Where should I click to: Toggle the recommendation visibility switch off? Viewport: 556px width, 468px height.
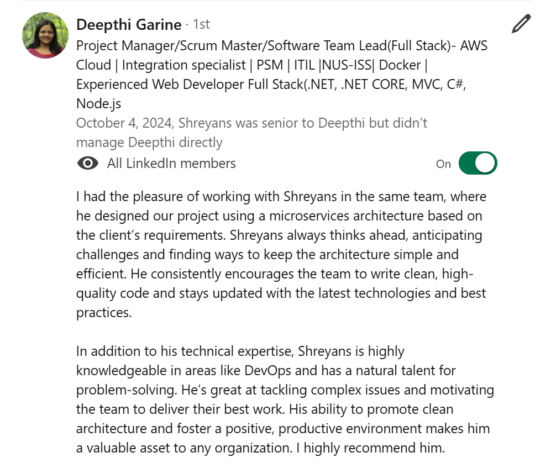click(478, 163)
